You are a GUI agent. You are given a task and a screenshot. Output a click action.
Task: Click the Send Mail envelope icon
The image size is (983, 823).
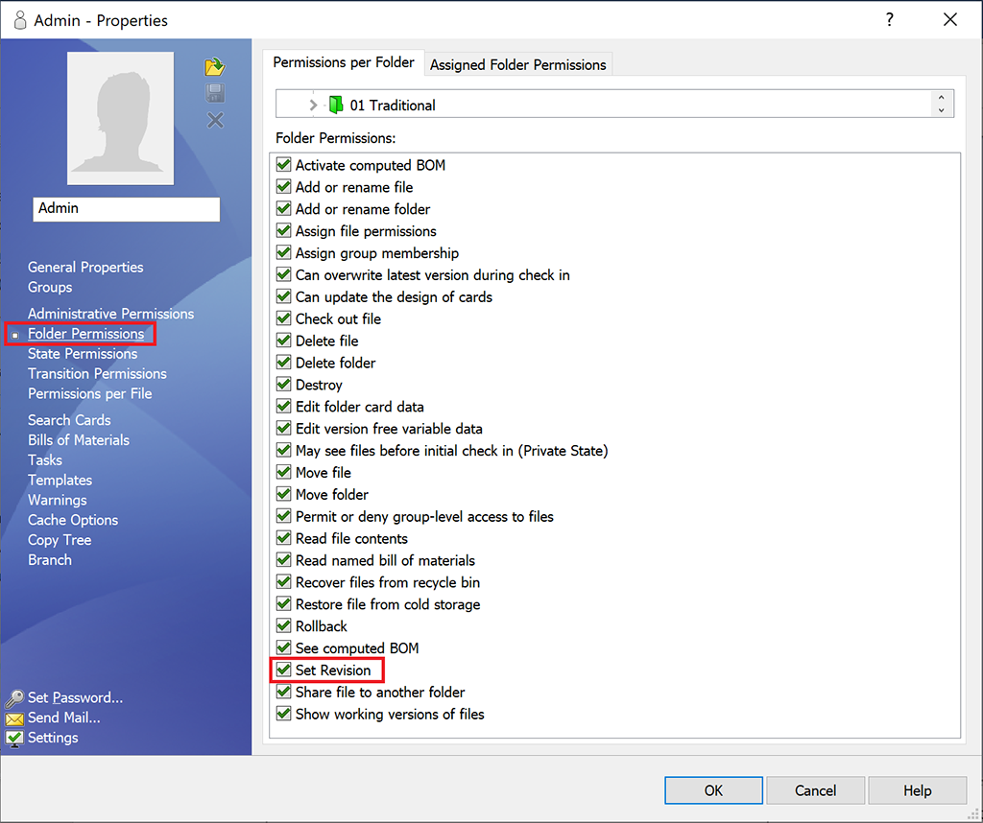[14, 718]
